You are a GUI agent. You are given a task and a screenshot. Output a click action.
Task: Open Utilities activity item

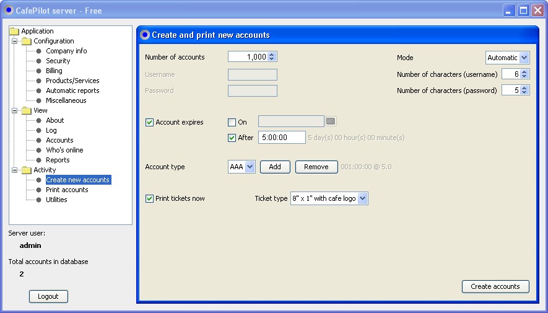(56, 200)
